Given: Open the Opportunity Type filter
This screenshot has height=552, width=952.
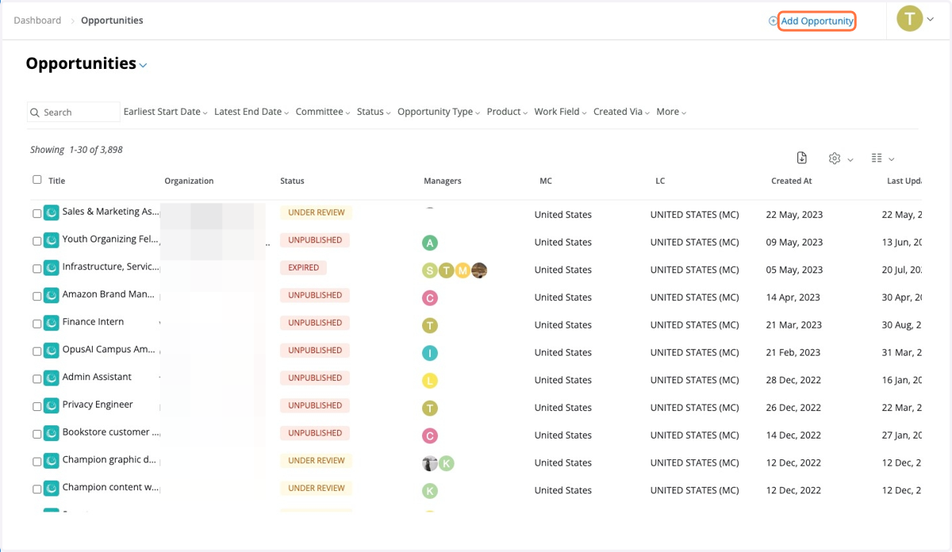Looking at the screenshot, I should (x=439, y=112).
